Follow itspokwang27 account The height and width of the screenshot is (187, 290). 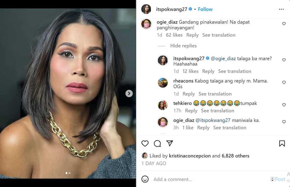205,9
